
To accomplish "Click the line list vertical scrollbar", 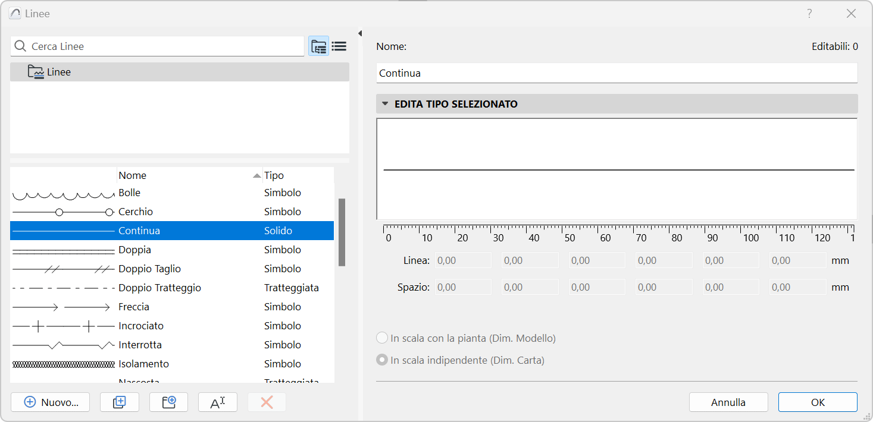I will click(x=342, y=232).
